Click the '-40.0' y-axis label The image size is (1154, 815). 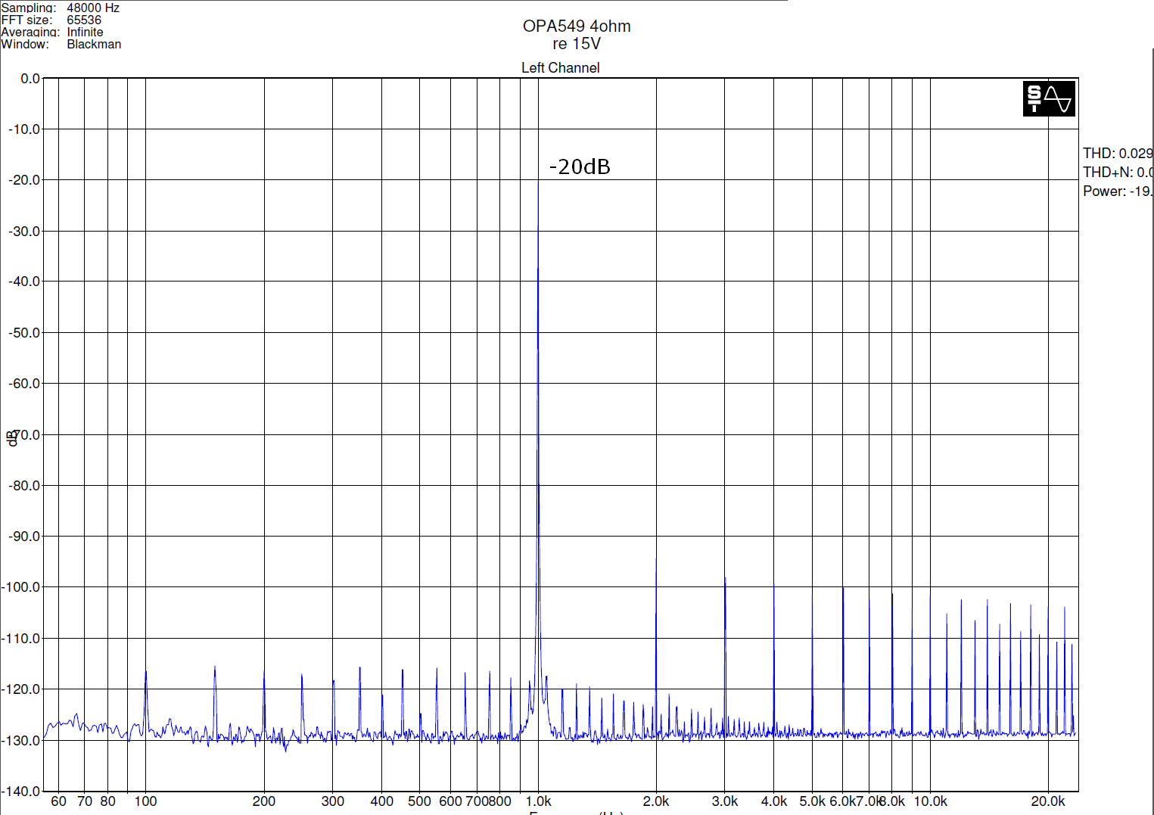(24, 282)
